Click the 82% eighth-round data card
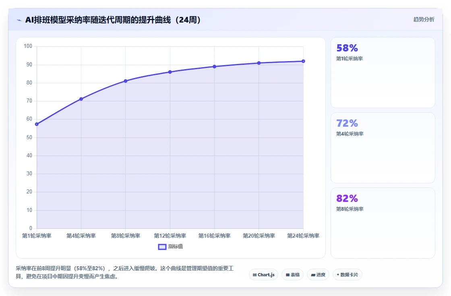Viewport: 451px width, 296px height. point(383,223)
